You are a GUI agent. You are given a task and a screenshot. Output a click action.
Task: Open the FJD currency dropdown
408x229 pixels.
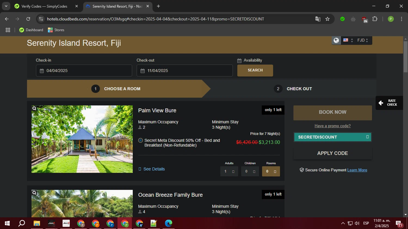[x=363, y=40]
